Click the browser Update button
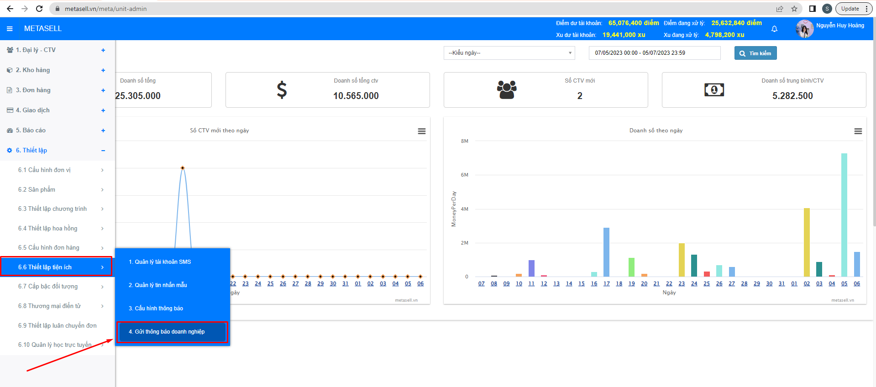The image size is (876, 387). (850, 9)
